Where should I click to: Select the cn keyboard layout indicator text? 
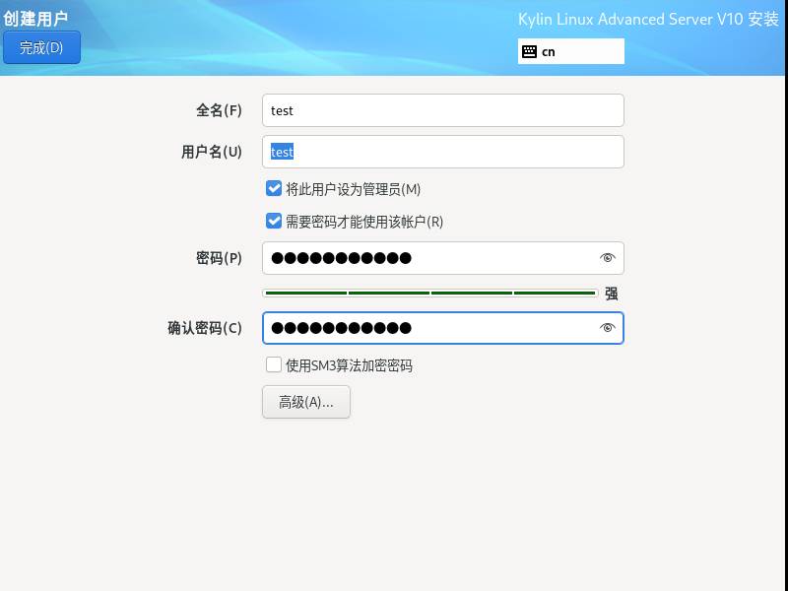click(549, 51)
